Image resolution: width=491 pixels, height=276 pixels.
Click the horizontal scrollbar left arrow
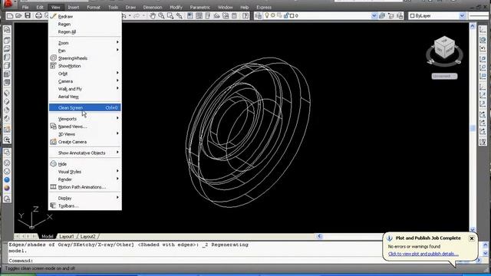tap(319, 236)
